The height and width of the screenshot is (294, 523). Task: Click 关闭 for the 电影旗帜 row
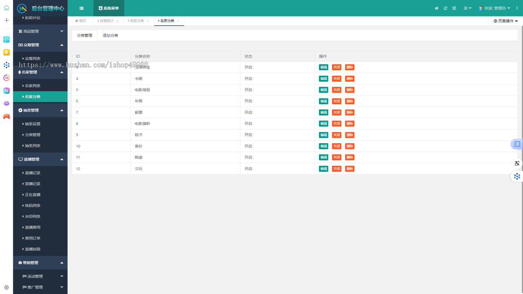(x=336, y=124)
